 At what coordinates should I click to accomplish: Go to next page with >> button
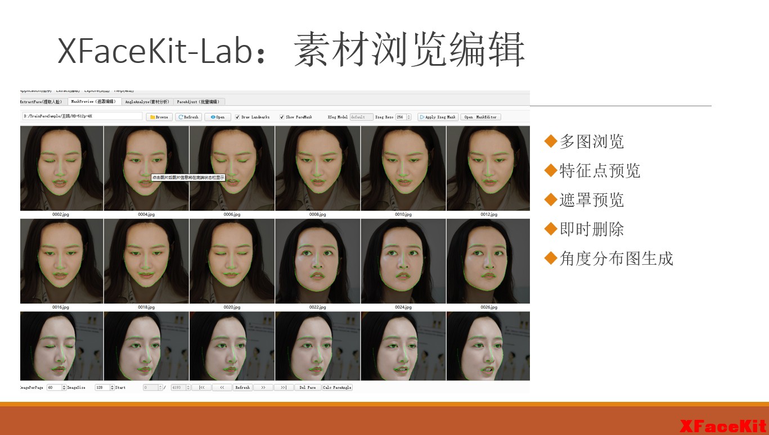[x=263, y=387]
